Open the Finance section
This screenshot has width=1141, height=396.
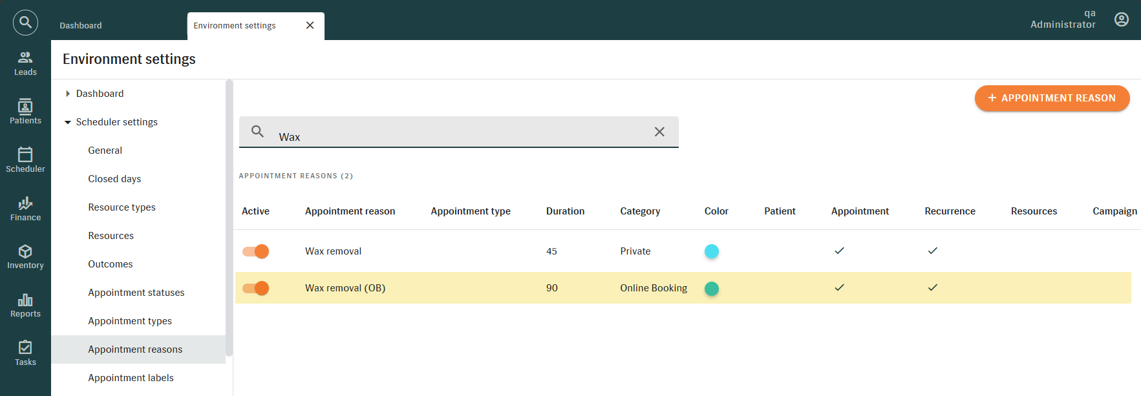(x=25, y=209)
